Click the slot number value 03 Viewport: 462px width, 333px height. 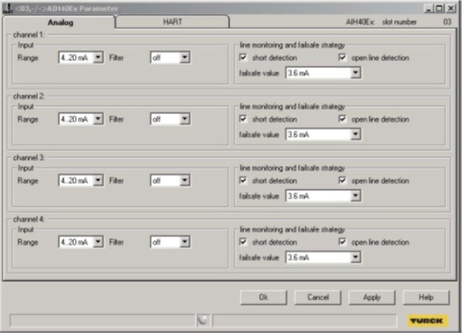tap(447, 22)
